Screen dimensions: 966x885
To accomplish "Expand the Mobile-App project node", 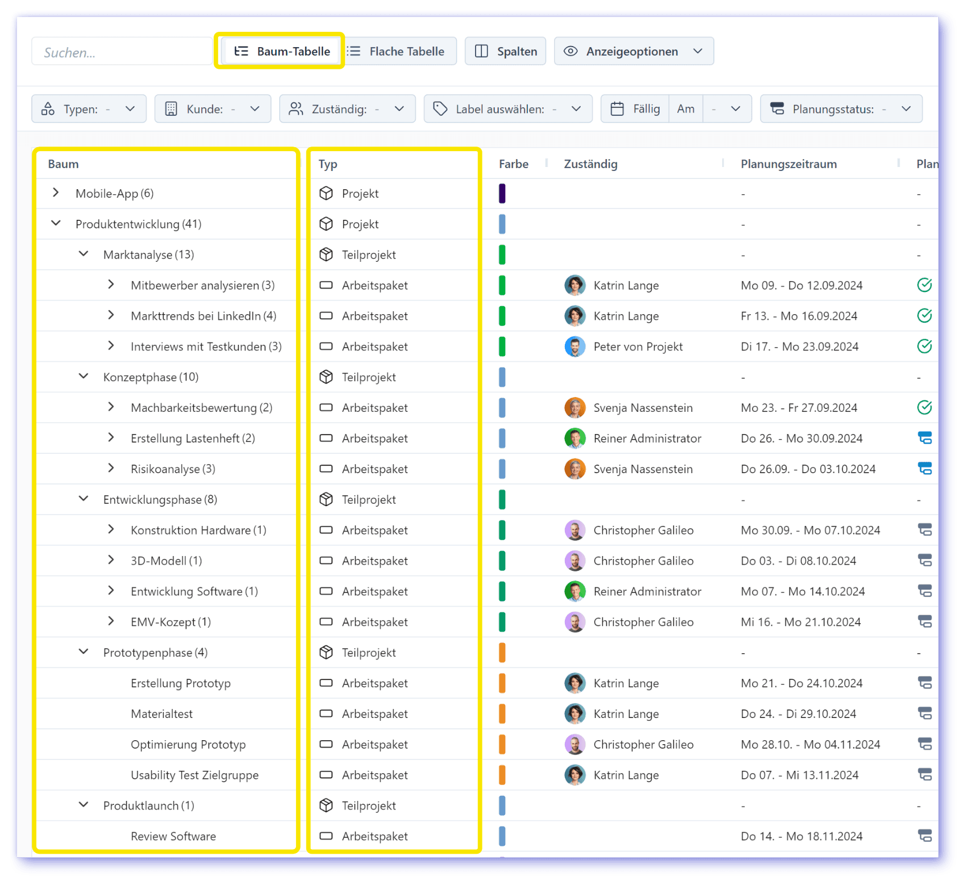I will [x=56, y=193].
